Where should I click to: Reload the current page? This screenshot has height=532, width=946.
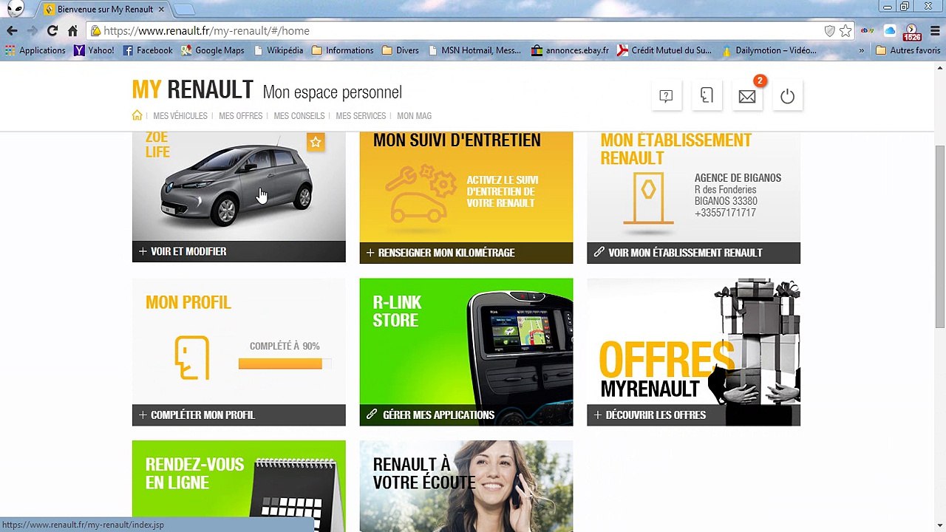coord(52,31)
